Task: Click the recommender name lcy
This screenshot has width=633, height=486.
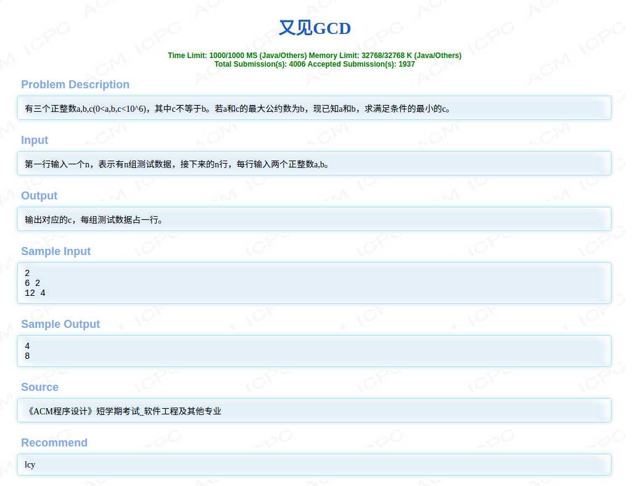Action: coord(30,464)
